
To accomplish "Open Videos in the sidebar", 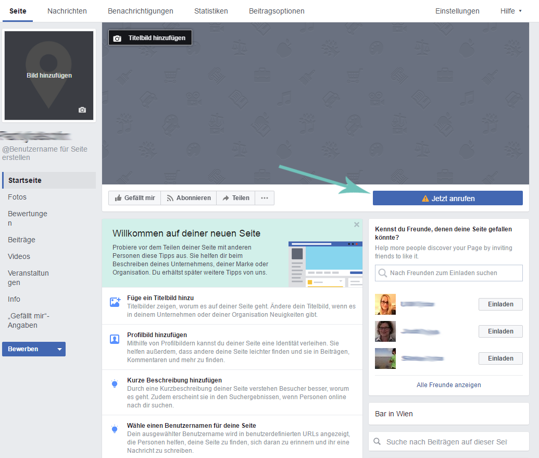I will pyautogui.click(x=19, y=256).
